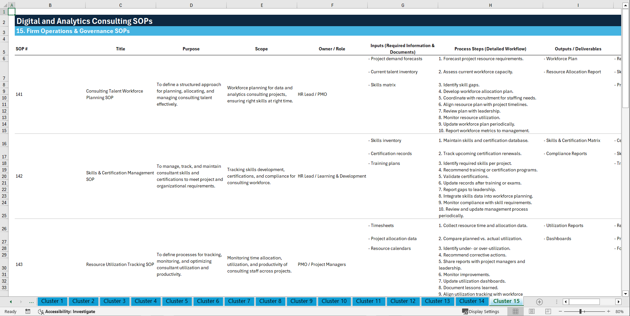Switch to Normal view icon
This screenshot has height=316, width=630.
515,311
